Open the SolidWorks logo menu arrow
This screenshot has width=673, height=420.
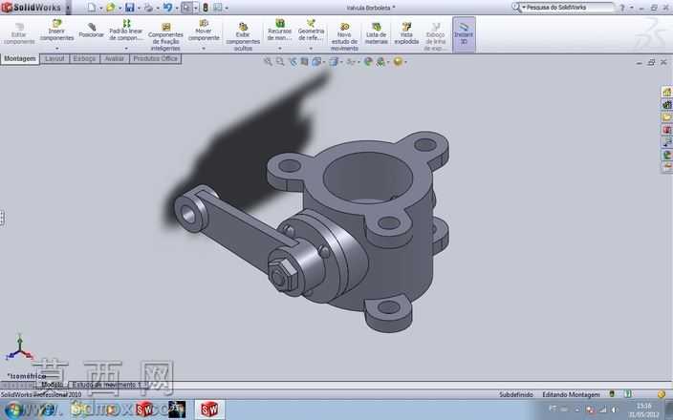tap(68, 8)
